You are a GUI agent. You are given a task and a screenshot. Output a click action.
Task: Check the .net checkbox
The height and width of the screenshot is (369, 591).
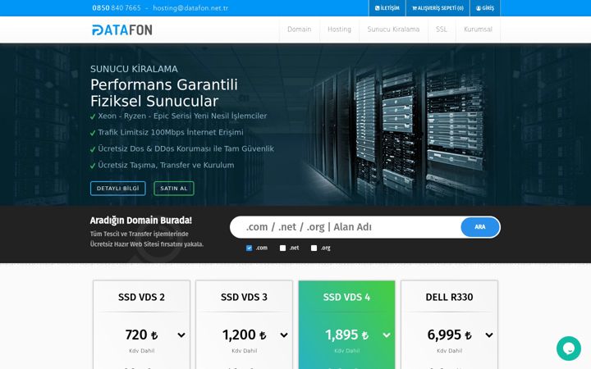282,248
